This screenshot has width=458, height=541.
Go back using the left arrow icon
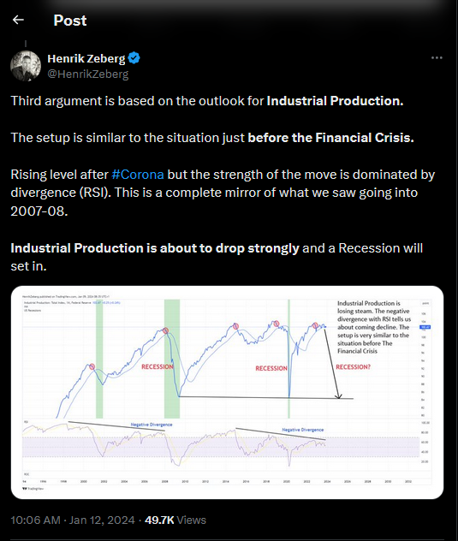(18, 20)
